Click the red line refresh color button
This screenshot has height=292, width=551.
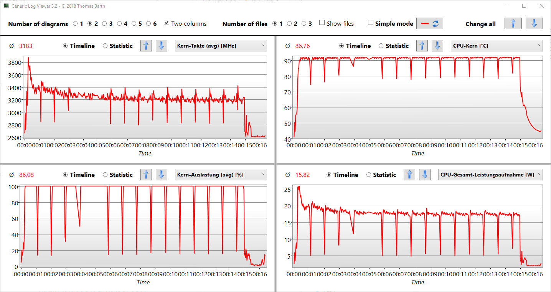(x=429, y=23)
